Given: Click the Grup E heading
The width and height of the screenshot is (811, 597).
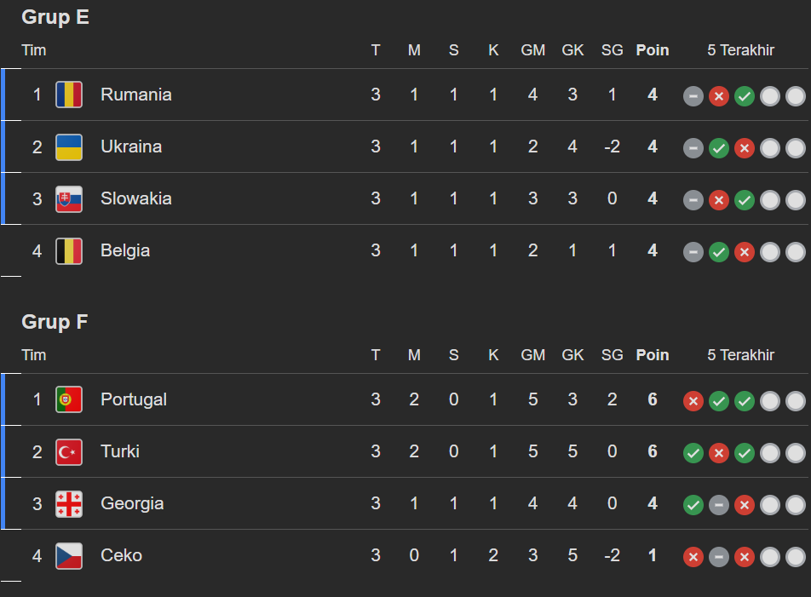Looking at the screenshot, I should coord(55,17).
